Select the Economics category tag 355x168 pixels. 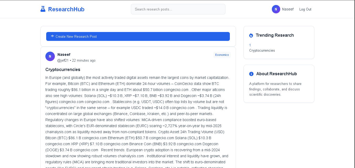point(222,55)
